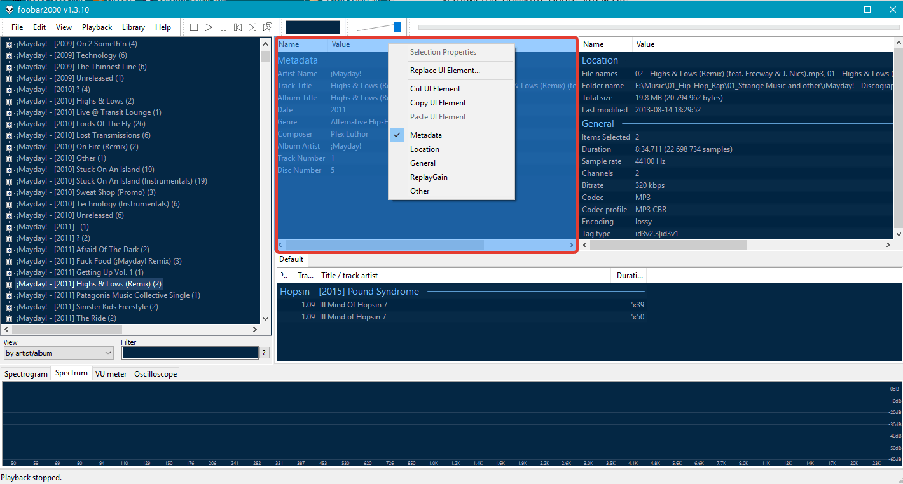Expand ¡Mayday! [2010] Highs & Lows node
Viewport: 903px width, 484px height.
click(x=9, y=101)
